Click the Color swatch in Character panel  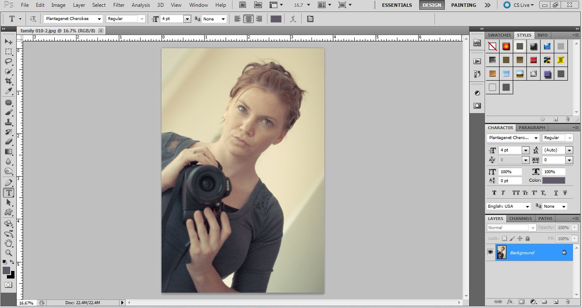[x=553, y=180]
